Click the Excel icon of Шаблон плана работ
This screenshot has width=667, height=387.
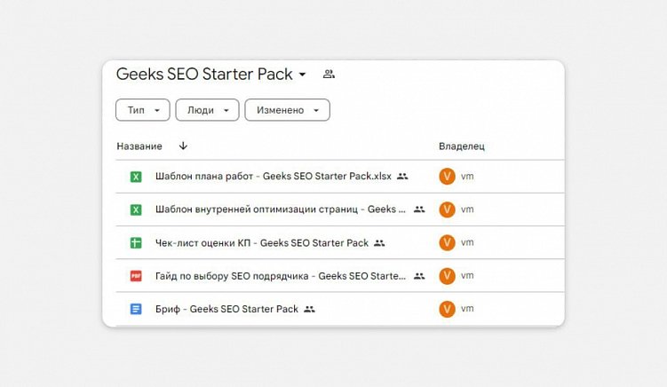tap(136, 177)
